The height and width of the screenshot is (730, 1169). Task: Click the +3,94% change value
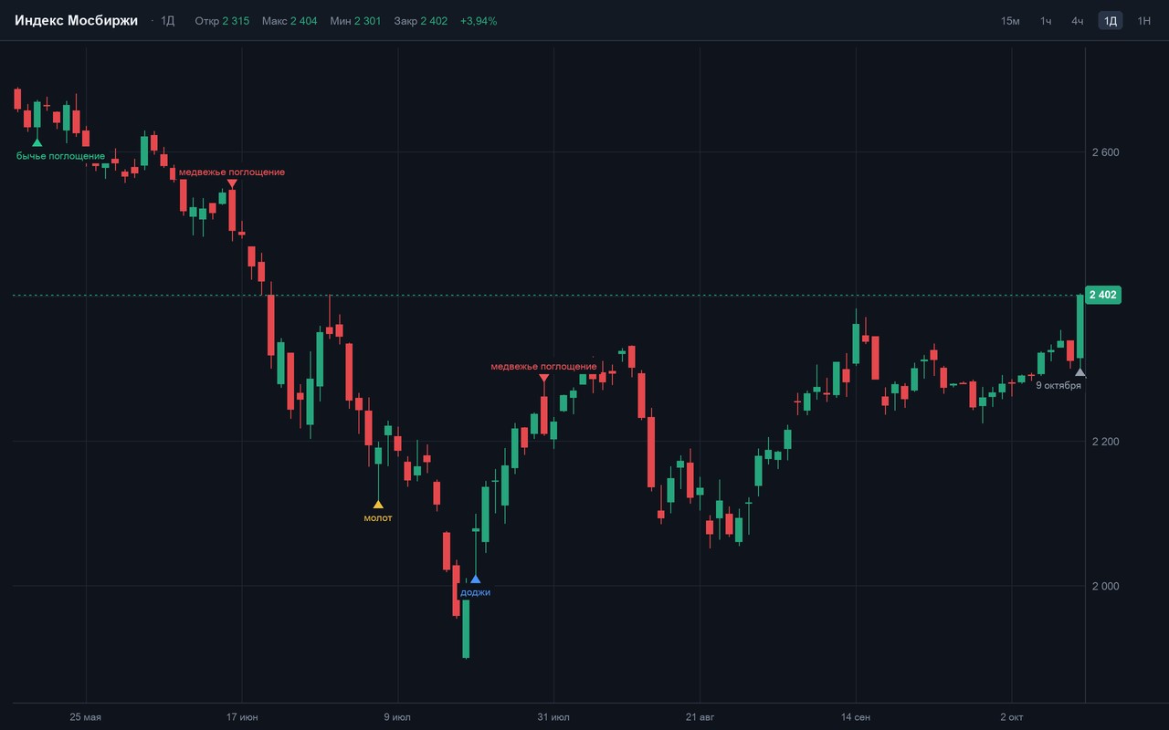(x=479, y=21)
